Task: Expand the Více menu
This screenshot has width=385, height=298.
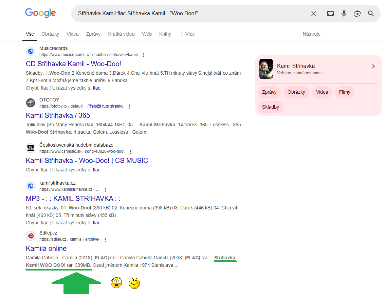Action: pyautogui.click(x=188, y=34)
